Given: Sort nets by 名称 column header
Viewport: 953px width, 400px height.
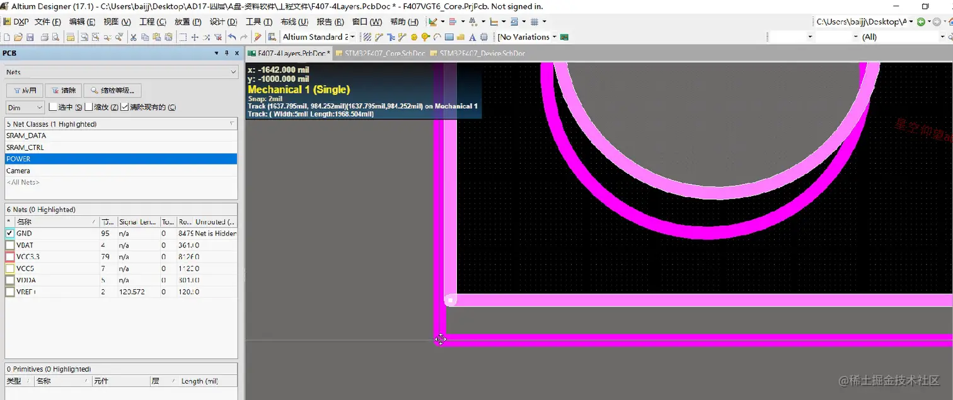Looking at the screenshot, I should pyautogui.click(x=57, y=222).
